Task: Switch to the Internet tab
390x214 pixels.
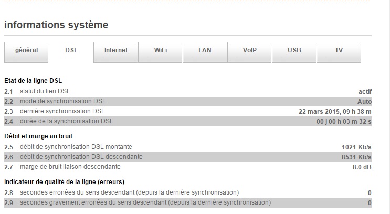Action: pos(116,51)
